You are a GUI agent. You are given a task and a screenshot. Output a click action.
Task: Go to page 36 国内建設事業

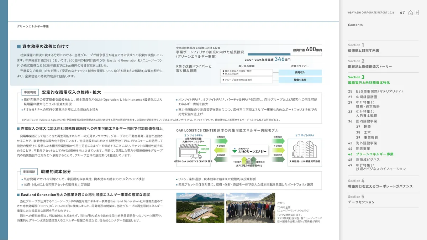click(363, 121)
